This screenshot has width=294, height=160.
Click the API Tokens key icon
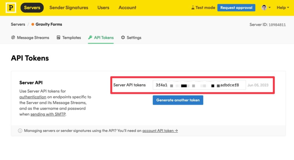click(x=90, y=37)
